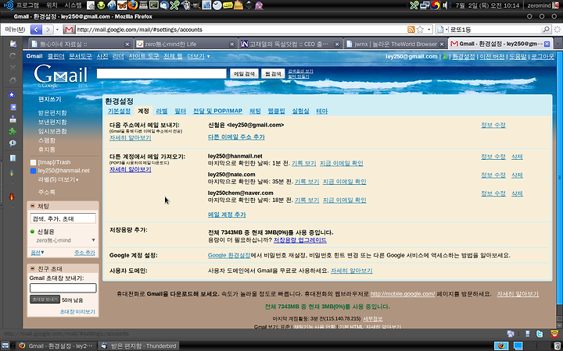563x351 pixels.
Task: Click the 웹 검색 button
Action: coord(273,73)
